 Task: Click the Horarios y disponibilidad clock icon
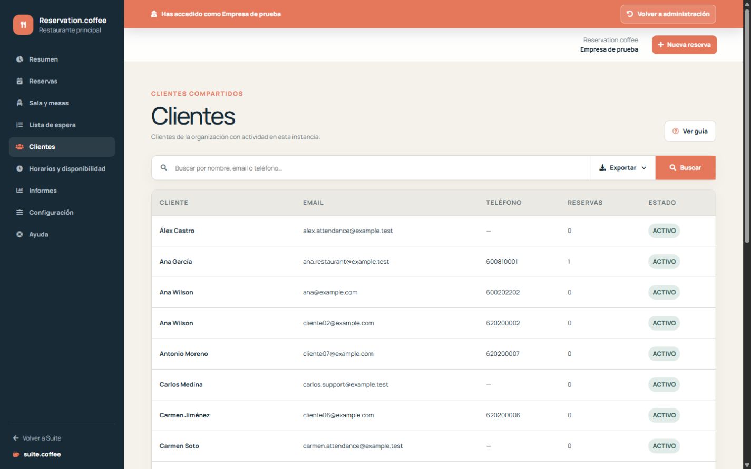point(19,169)
